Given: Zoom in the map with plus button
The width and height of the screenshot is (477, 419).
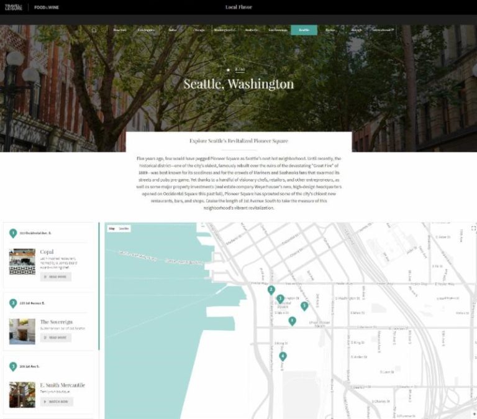Looking at the screenshot, I should [474, 414].
